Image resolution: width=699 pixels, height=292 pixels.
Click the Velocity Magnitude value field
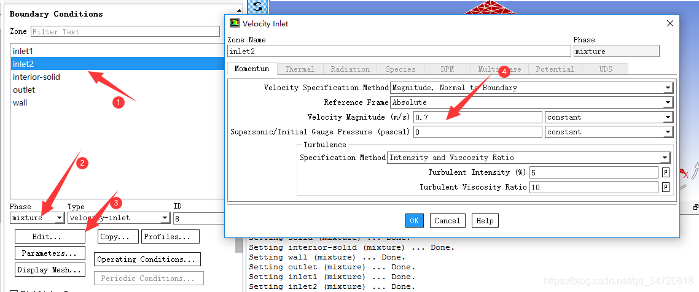click(477, 117)
